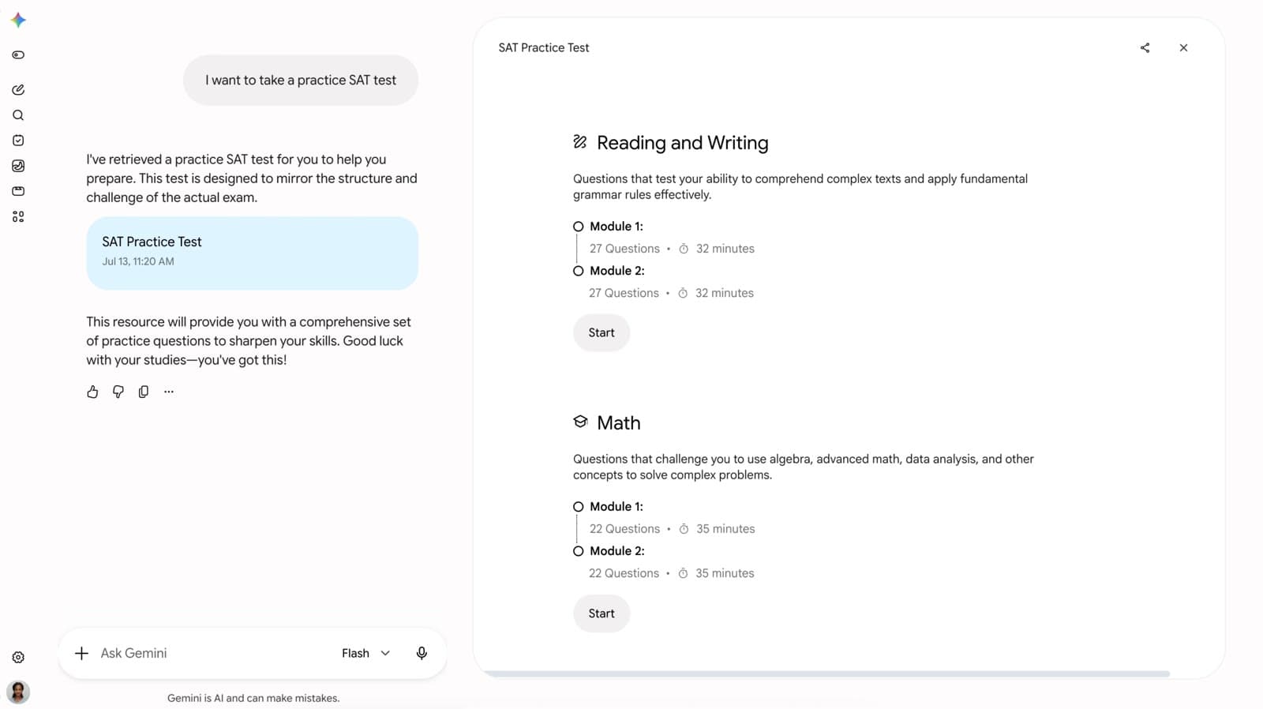Image resolution: width=1263 pixels, height=709 pixels.
Task: Give thumbs up to the response
Action: (92, 392)
